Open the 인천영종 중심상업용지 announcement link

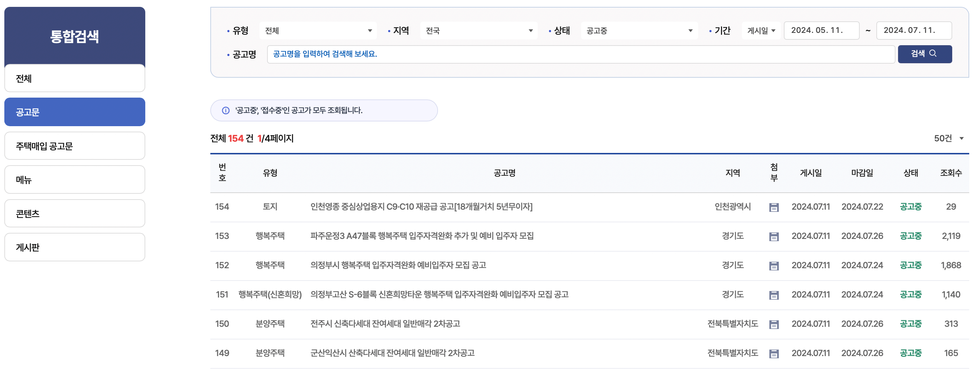coord(421,207)
